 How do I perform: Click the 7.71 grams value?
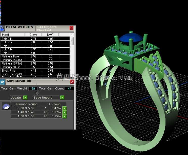33,39
